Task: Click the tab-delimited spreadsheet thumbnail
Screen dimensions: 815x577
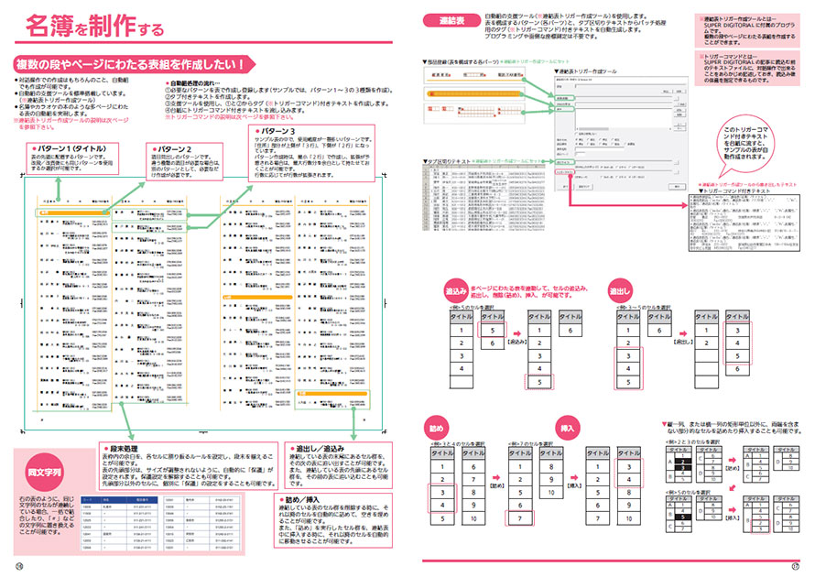Action: coord(484,198)
